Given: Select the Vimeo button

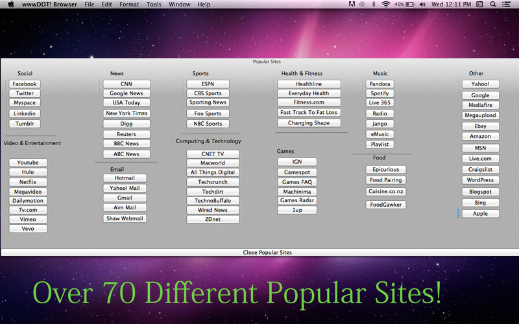Looking at the screenshot, I should click(28, 219).
